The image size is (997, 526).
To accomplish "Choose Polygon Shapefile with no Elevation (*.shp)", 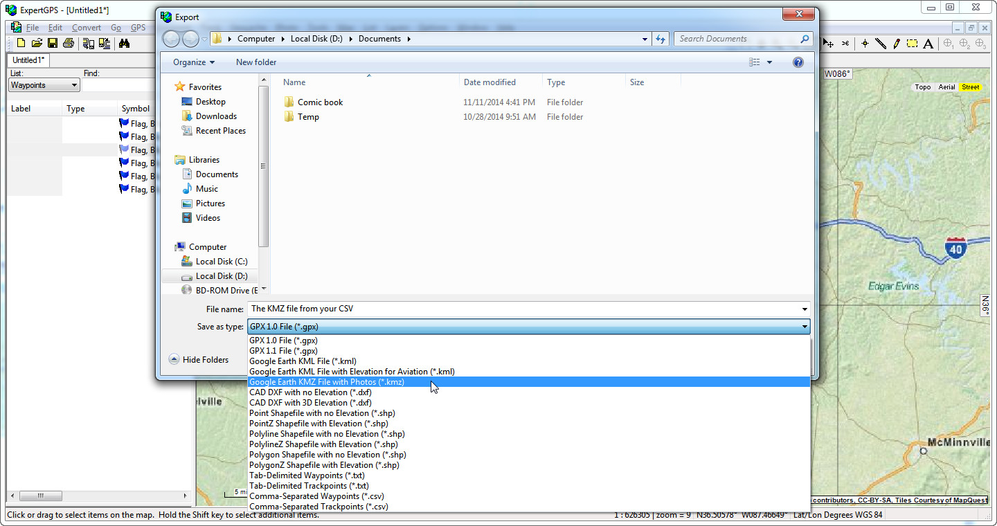I will point(529,455).
